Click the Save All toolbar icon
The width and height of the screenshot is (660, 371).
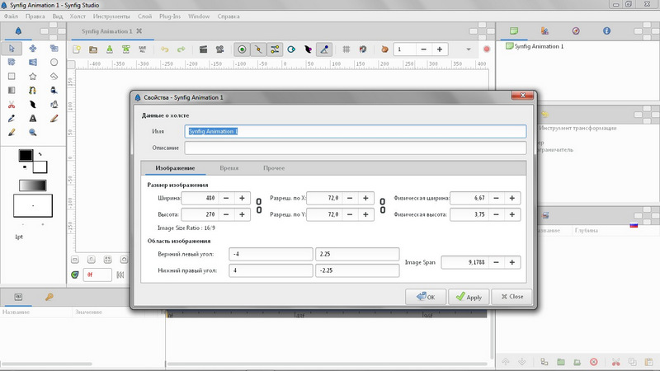coord(142,49)
